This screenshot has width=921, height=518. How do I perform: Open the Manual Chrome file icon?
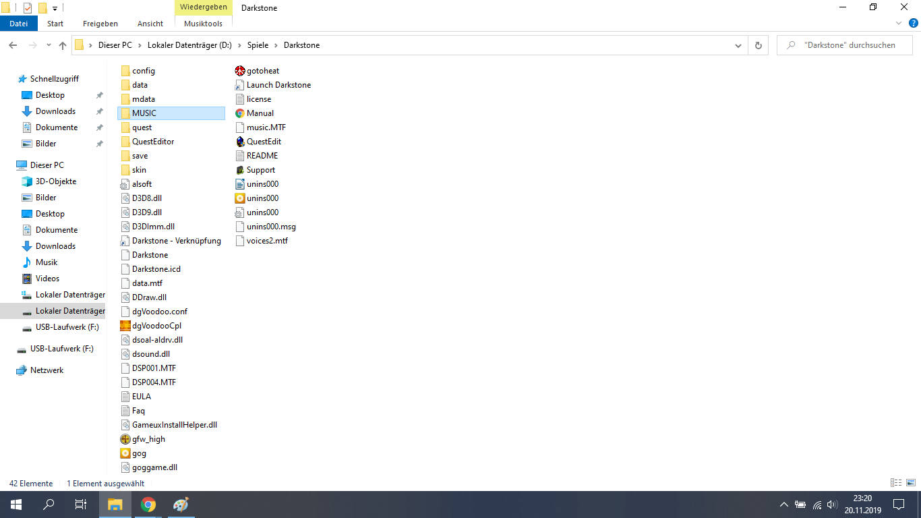(x=240, y=113)
